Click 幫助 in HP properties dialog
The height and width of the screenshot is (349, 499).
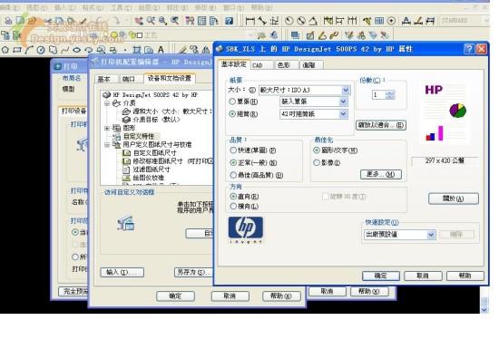(465, 276)
